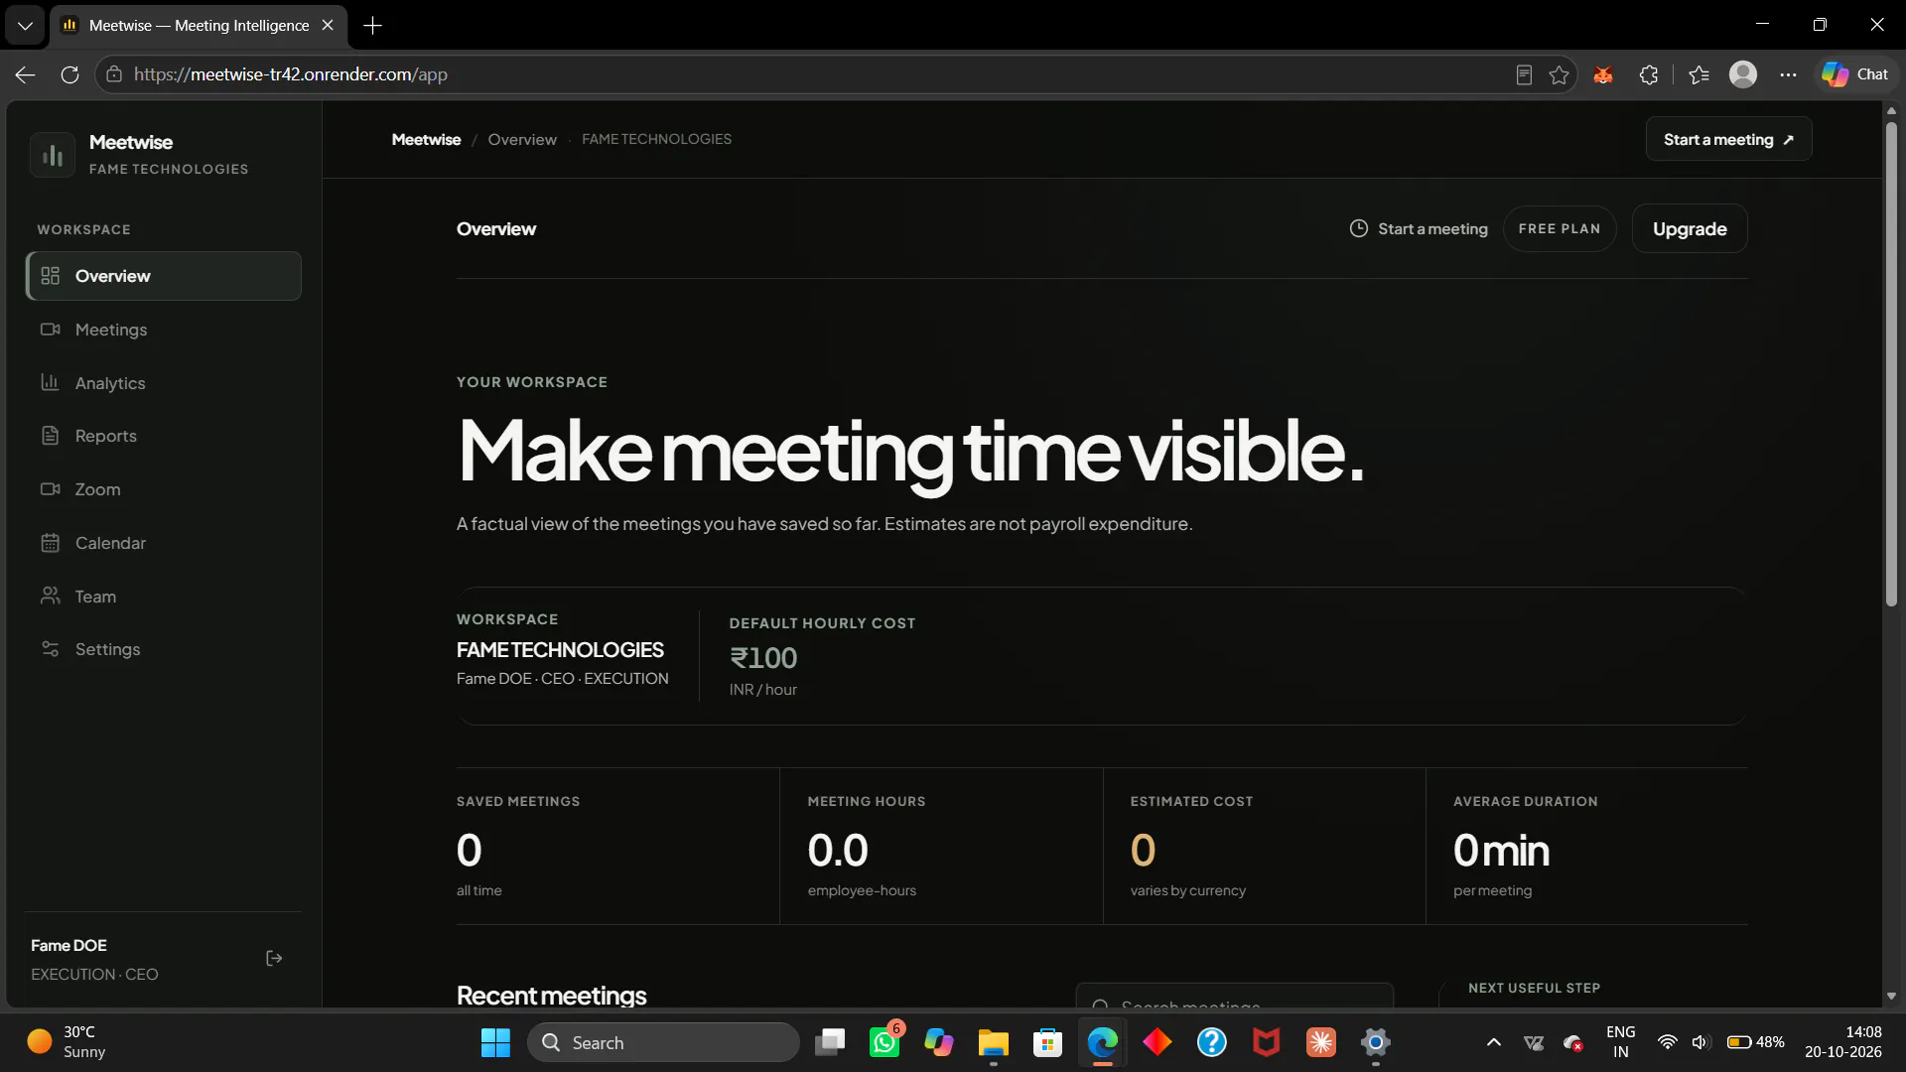Focus the Search meetings input field
This screenshot has height=1072, width=1906.
pyautogui.click(x=1235, y=997)
